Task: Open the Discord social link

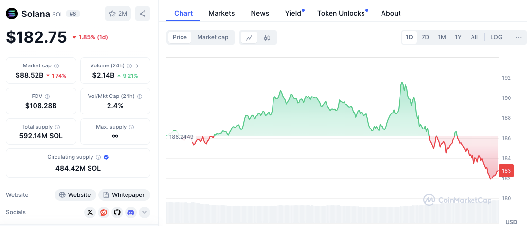Action: click(x=130, y=212)
